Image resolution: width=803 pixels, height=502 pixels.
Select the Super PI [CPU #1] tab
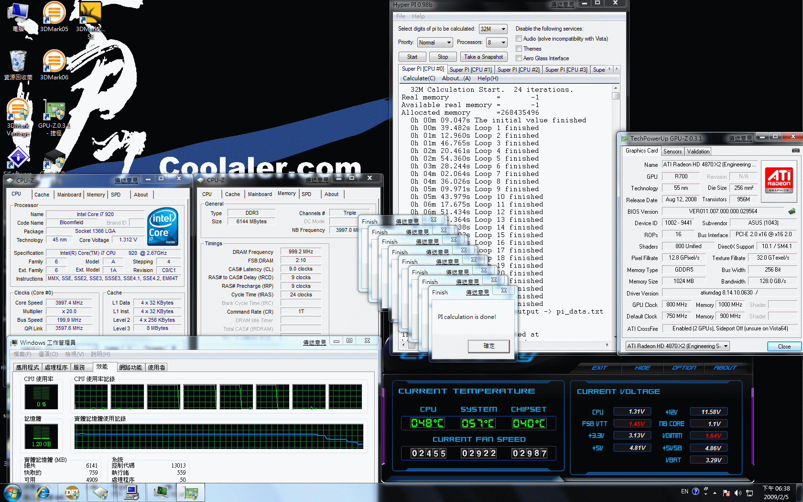pyautogui.click(x=471, y=70)
